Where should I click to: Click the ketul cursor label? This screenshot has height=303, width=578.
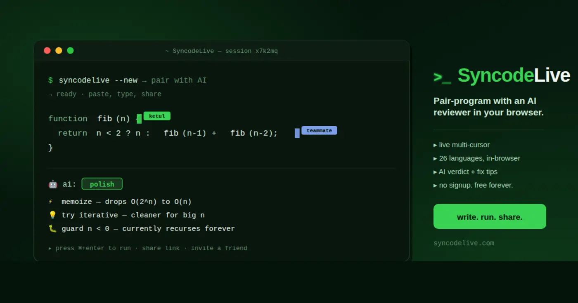click(x=157, y=116)
